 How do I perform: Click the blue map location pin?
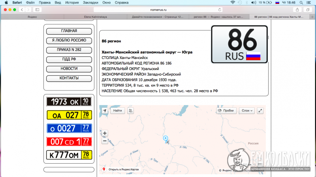pos(166,139)
